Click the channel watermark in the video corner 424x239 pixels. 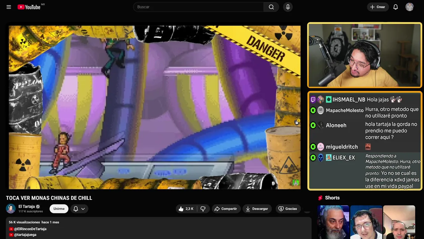click(x=295, y=182)
